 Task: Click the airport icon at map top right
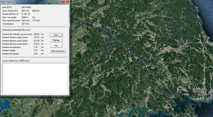[x=197, y=8]
